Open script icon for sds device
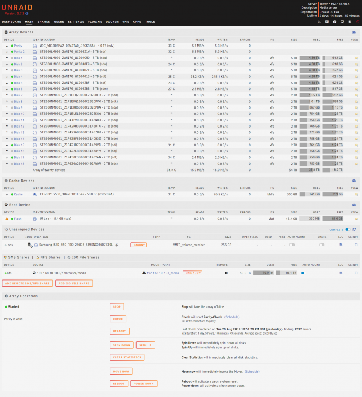The width and height of the screenshot is (362, 397). tap(356, 245)
